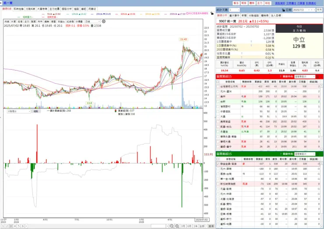The width and height of the screenshot is (324, 229).
Task: Toggle 外資 overlay on chart toolbar
Action: (13, 21)
